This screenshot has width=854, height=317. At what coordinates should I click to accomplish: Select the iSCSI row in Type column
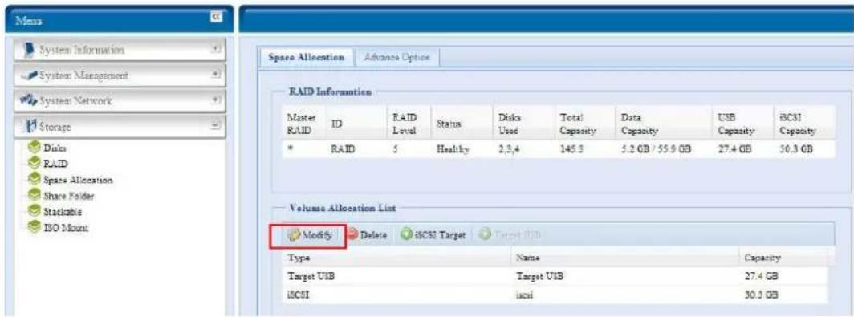click(299, 295)
